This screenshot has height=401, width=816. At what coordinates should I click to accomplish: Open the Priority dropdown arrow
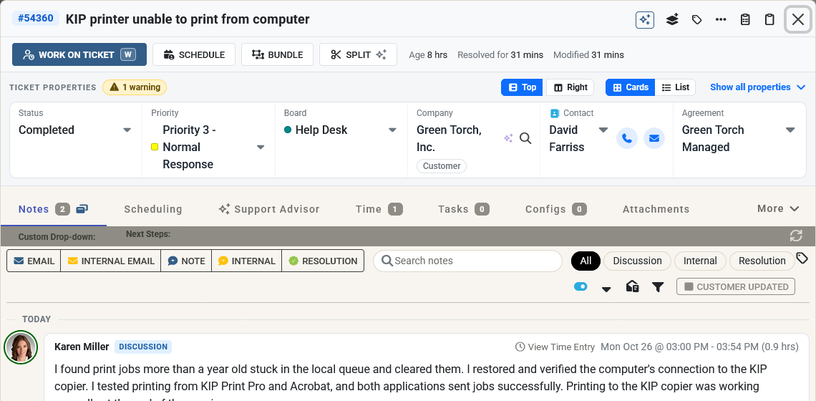pyautogui.click(x=261, y=148)
